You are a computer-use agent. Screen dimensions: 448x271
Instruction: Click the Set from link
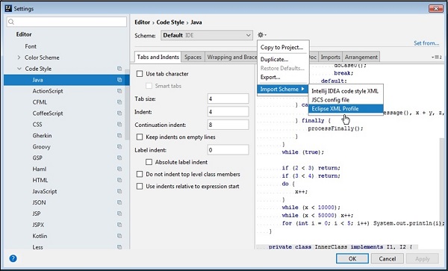(426, 43)
